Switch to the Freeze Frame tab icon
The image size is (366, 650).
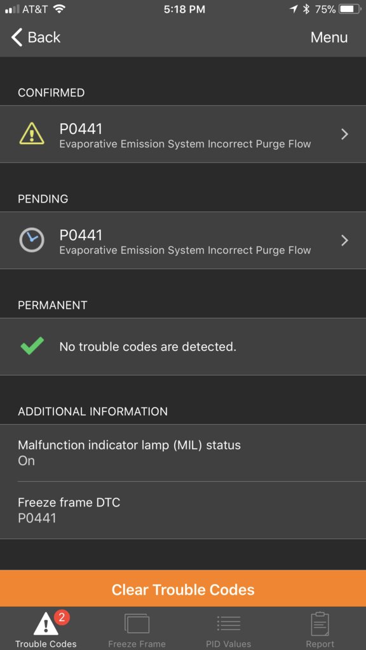[x=137, y=623]
